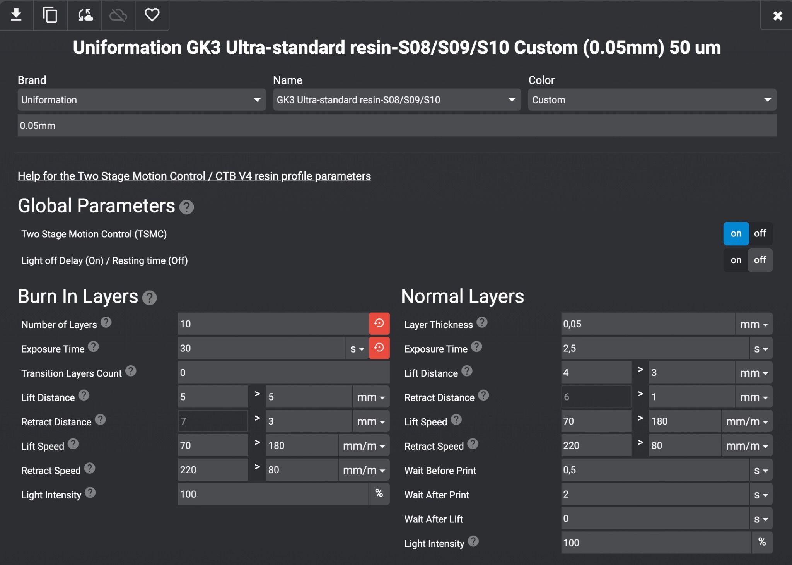Enable Light off Delay with on toggle
This screenshot has height=565, width=792.
pyautogui.click(x=736, y=260)
